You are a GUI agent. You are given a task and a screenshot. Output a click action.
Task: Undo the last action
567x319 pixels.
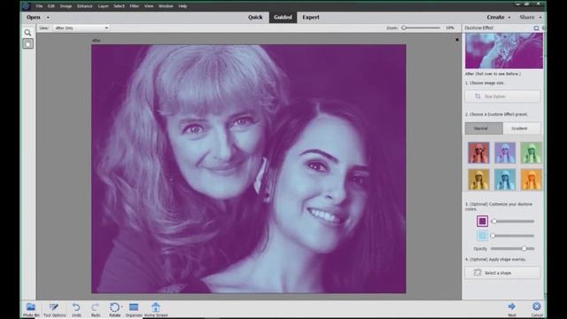tap(76, 309)
